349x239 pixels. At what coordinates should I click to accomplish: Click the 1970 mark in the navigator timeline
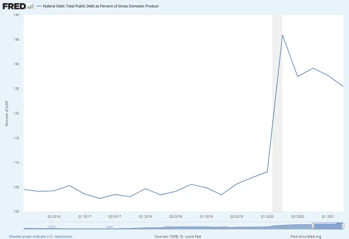pyautogui.click(x=51, y=227)
